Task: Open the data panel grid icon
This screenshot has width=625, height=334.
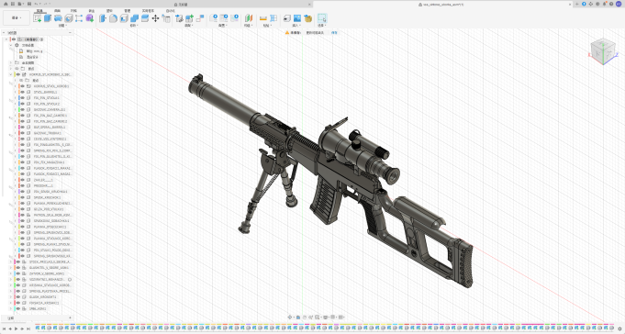Action: (x=13, y=4)
